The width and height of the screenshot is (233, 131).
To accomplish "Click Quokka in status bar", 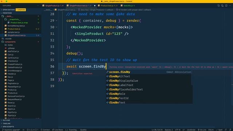I will pos(83,130).
